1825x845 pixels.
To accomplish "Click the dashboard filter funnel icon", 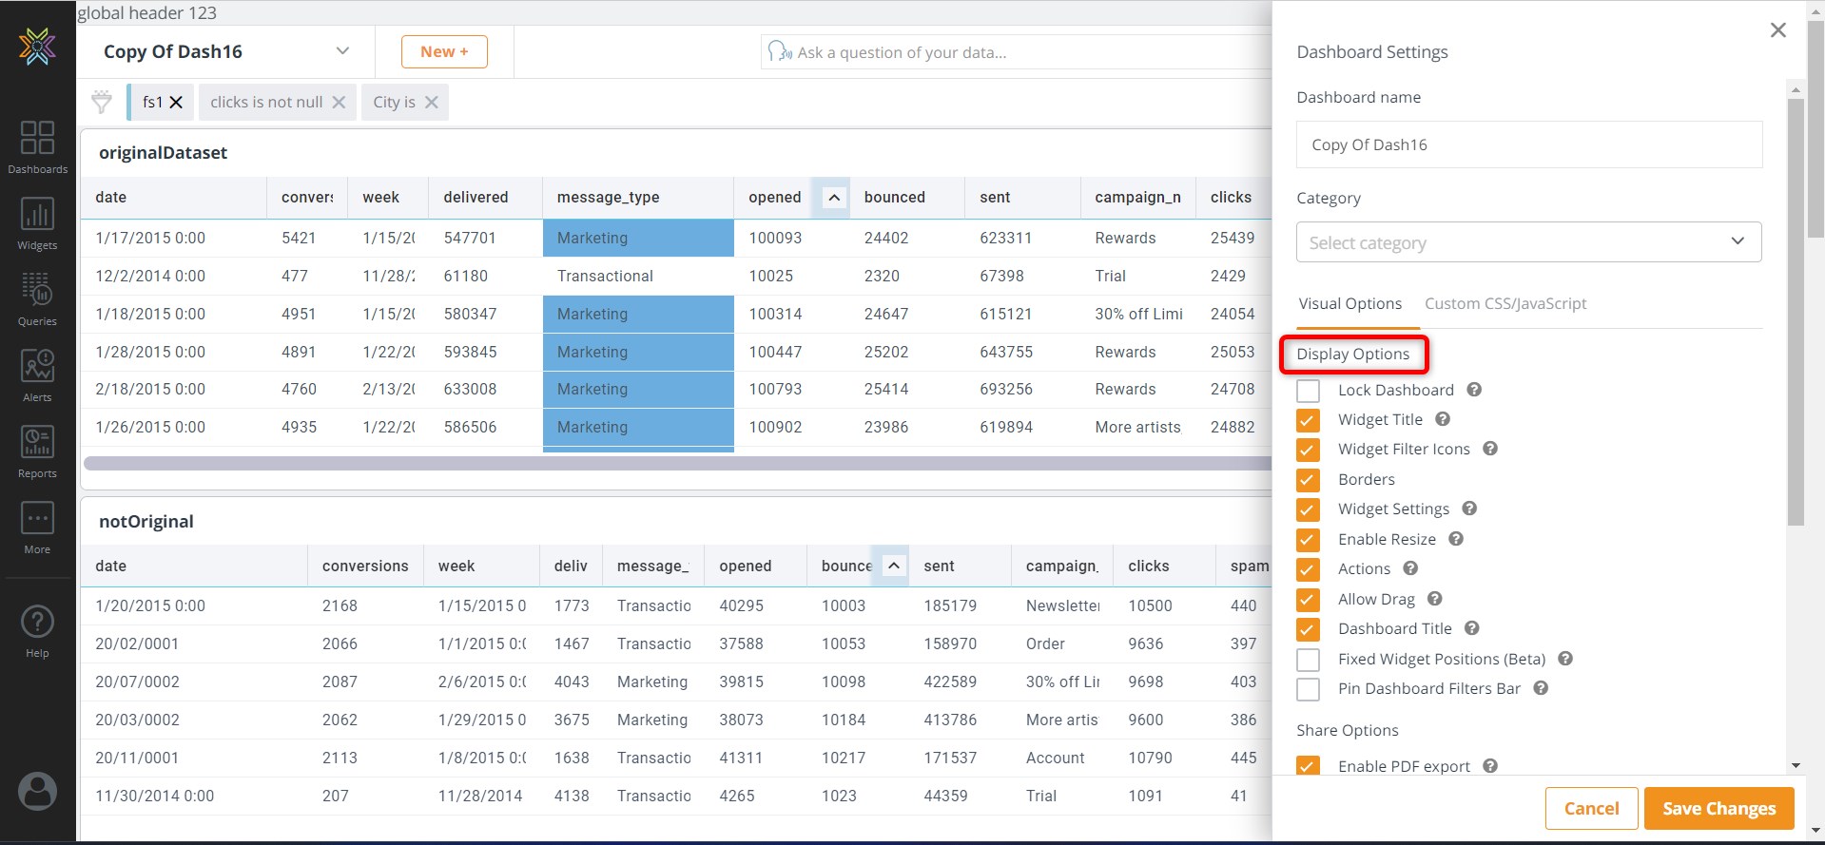I will (102, 102).
